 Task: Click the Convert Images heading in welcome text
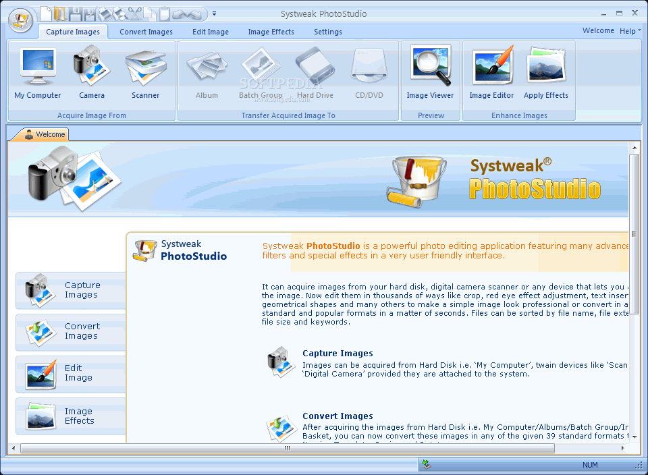pyautogui.click(x=337, y=416)
